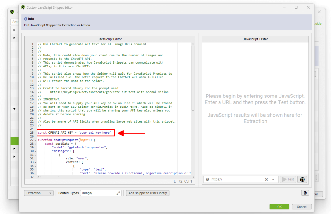Click the horizontal scrollbar in the code editor
The height and width of the screenshot is (214, 331).
click(49, 177)
